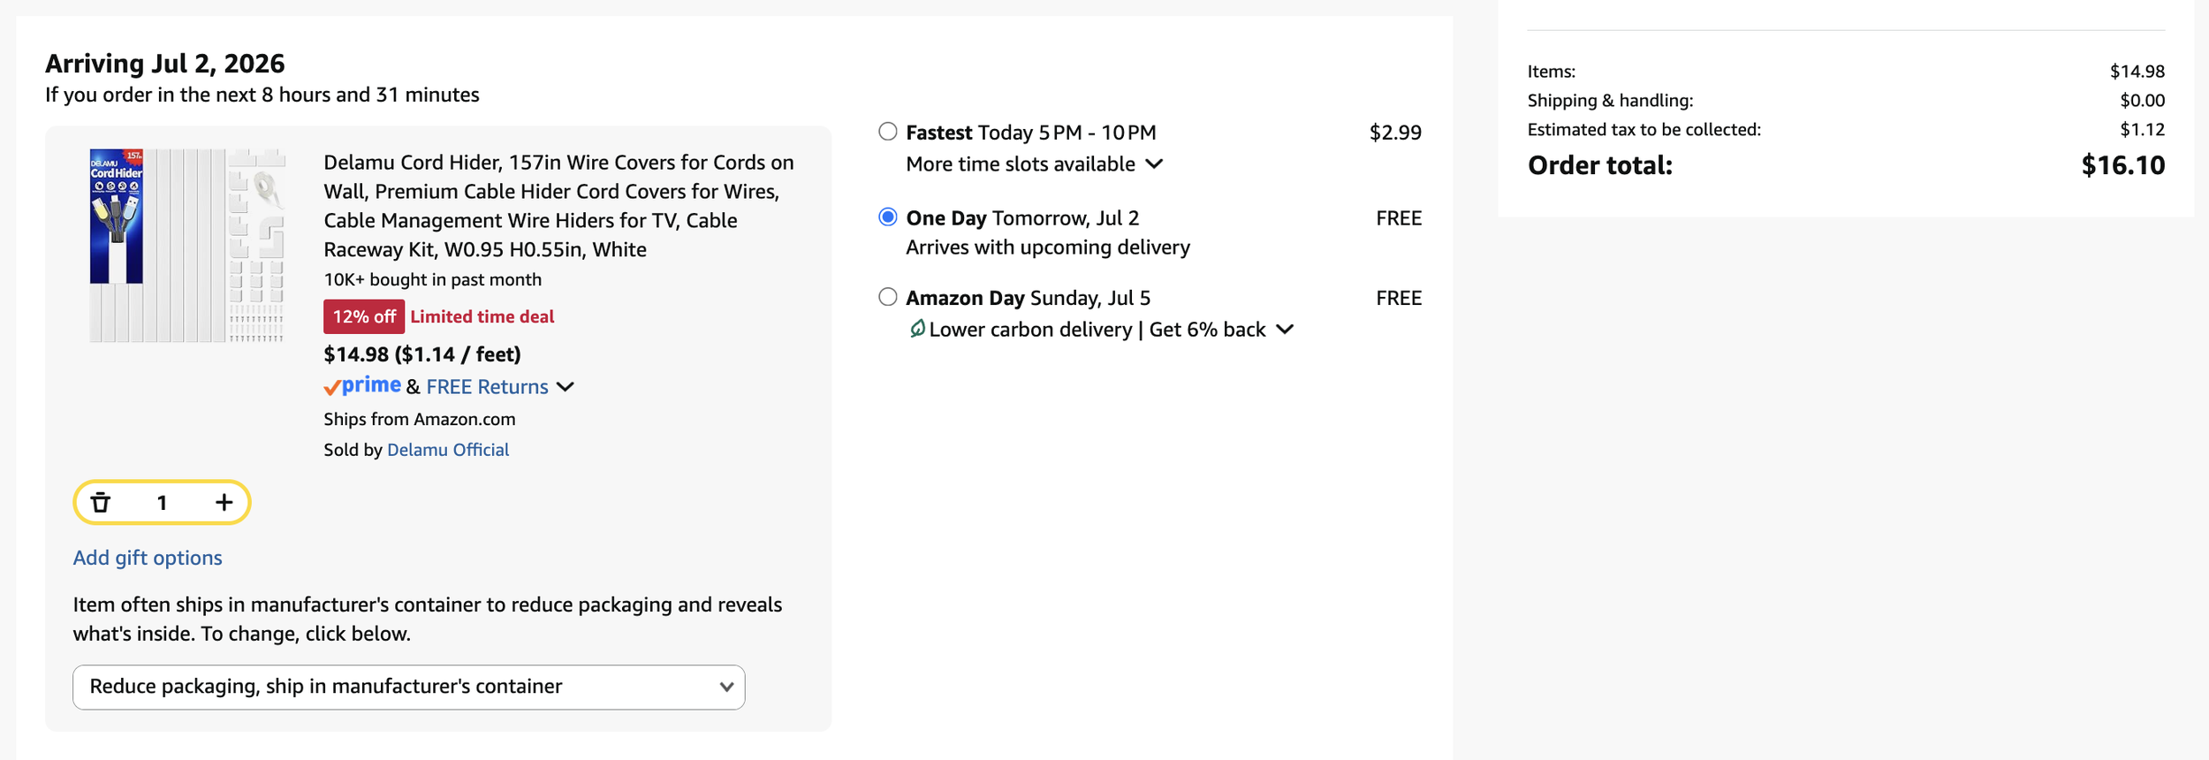This screenshot has height=760, width=2209.
Task: Expand More time slots available
Action: coord(1034,164)
